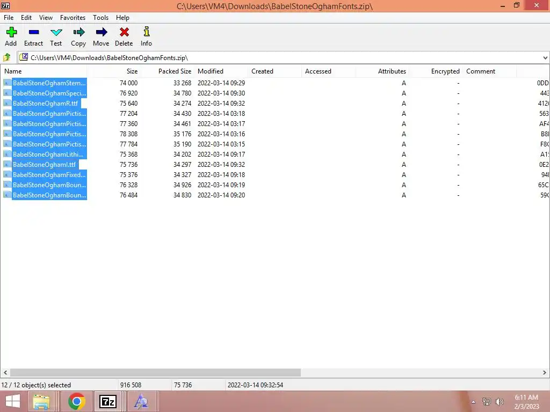The height and width of the screenshot is (412, 550).
Task: Switch to 7-Zip taskbar button
Action: pos(107,401)
